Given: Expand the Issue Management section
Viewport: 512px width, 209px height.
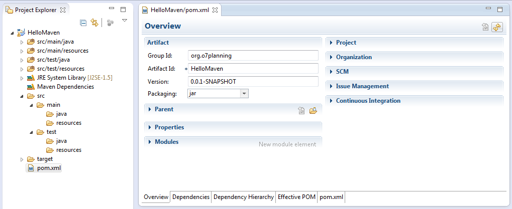Looking at the screenshot, I should tap(331, 86).
